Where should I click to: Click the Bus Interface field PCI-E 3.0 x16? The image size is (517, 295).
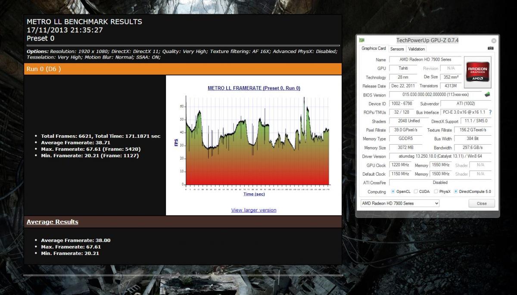pos(464,112)
